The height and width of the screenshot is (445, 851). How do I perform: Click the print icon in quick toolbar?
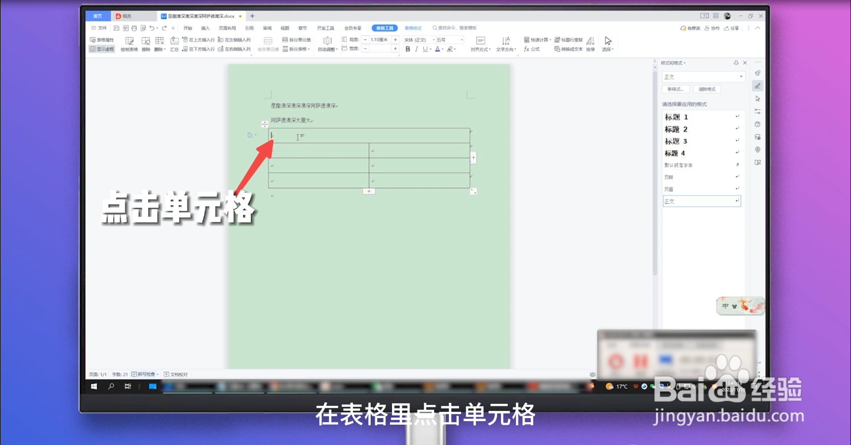pos(134,28)
